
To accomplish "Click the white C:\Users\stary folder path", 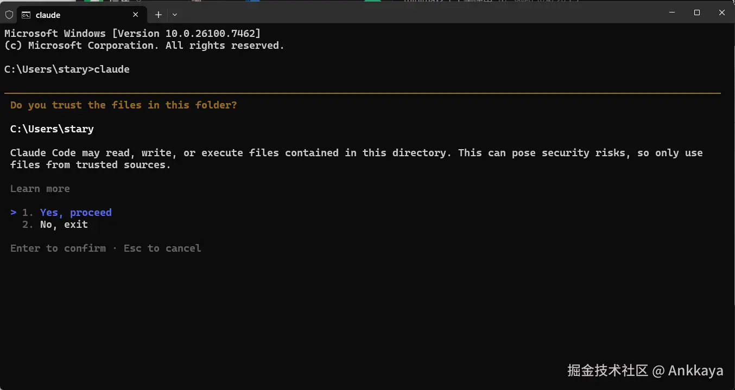I will point(52,129).
